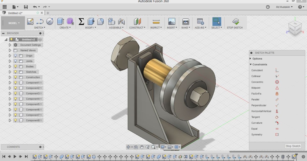Select the Press Pull modify icon

pos(91,21)
